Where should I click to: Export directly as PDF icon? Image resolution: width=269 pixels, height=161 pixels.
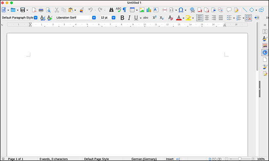[x=34, y=10]
